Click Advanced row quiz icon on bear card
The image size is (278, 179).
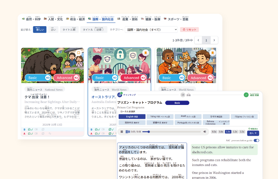(43, 134)
